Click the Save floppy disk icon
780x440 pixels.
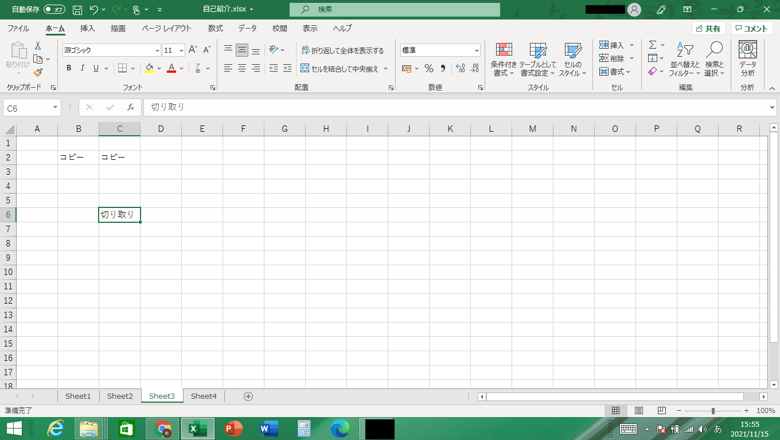[77, 10]
